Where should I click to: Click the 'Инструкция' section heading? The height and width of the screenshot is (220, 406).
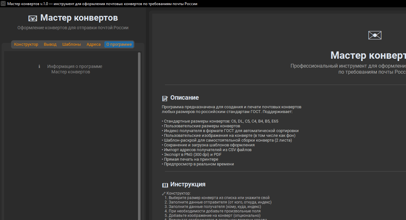point(187,184)
